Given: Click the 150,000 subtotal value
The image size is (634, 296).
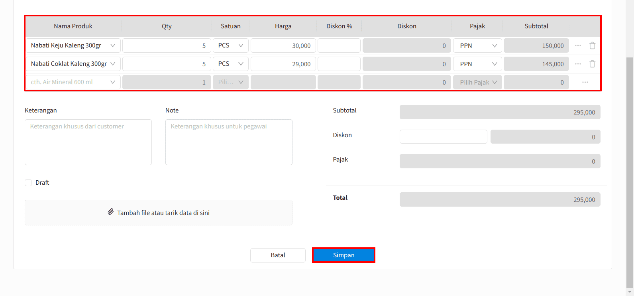Looking at the screenshot, I should [536, 45].
